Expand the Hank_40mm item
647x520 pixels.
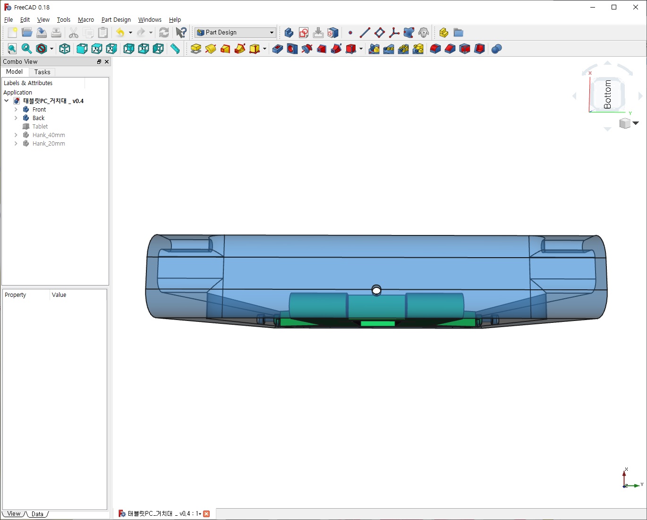16,135
